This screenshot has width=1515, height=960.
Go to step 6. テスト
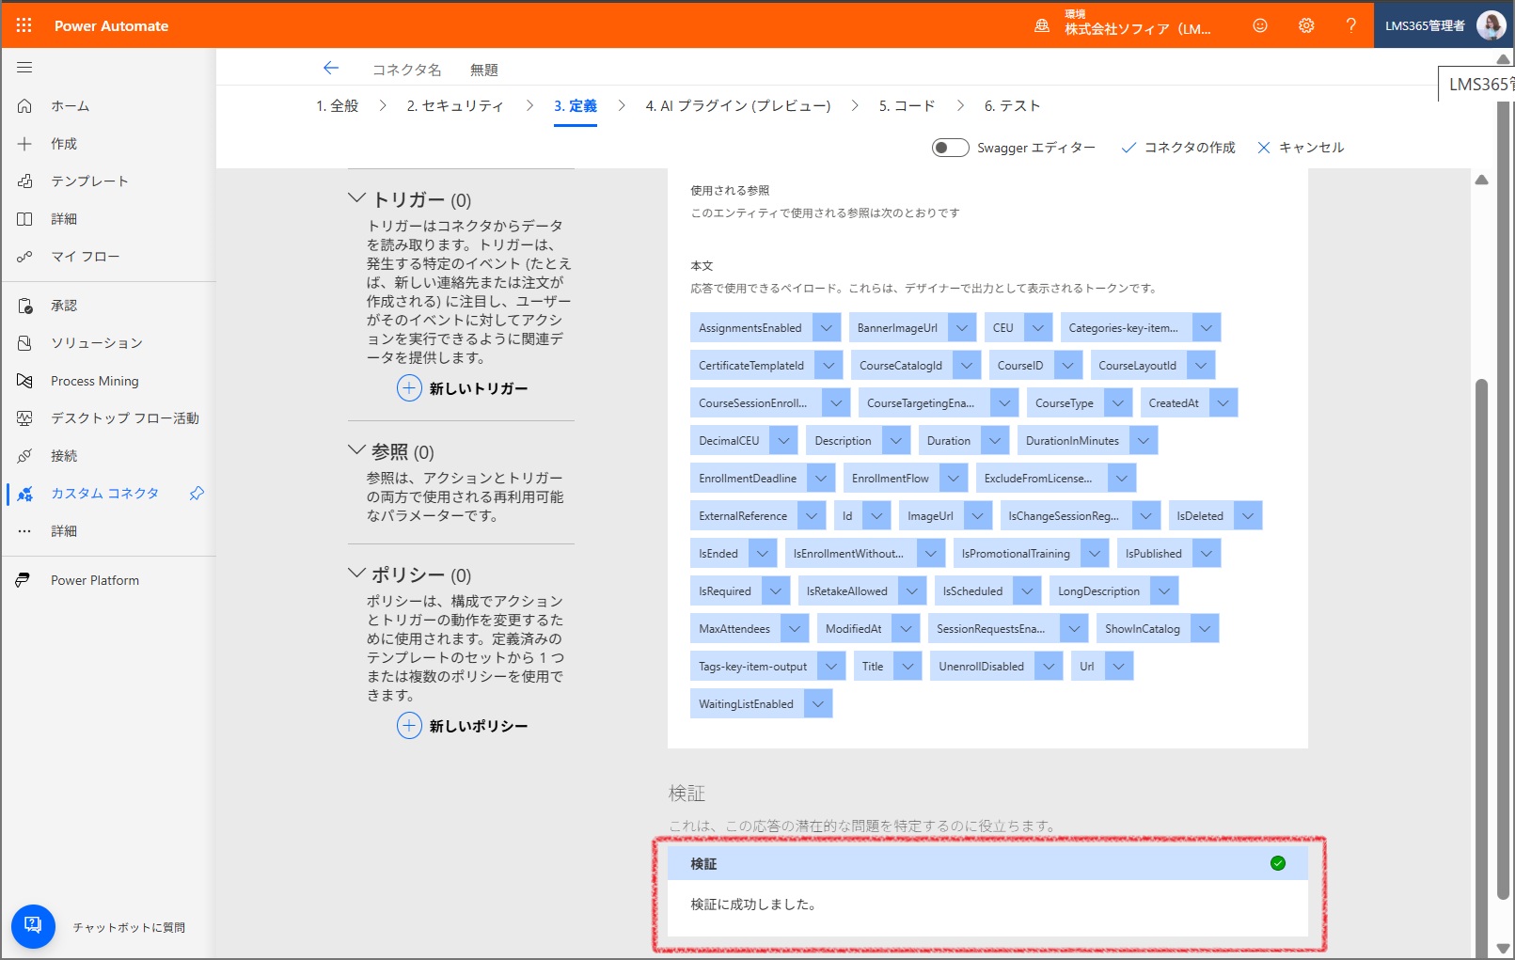(1012, 106)
